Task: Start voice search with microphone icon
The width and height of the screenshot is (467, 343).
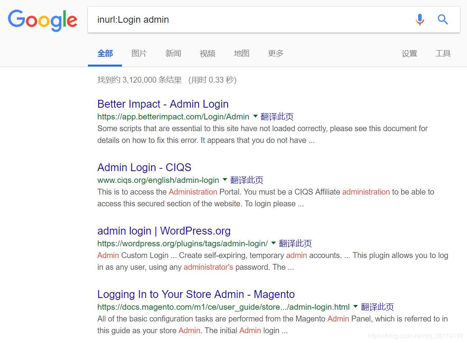Action: tap(420, 20)
